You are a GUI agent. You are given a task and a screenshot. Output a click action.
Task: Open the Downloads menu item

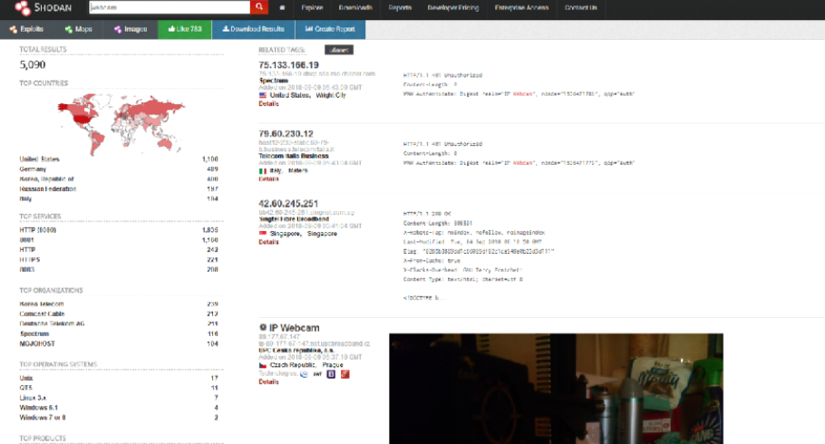coord(355,8)
